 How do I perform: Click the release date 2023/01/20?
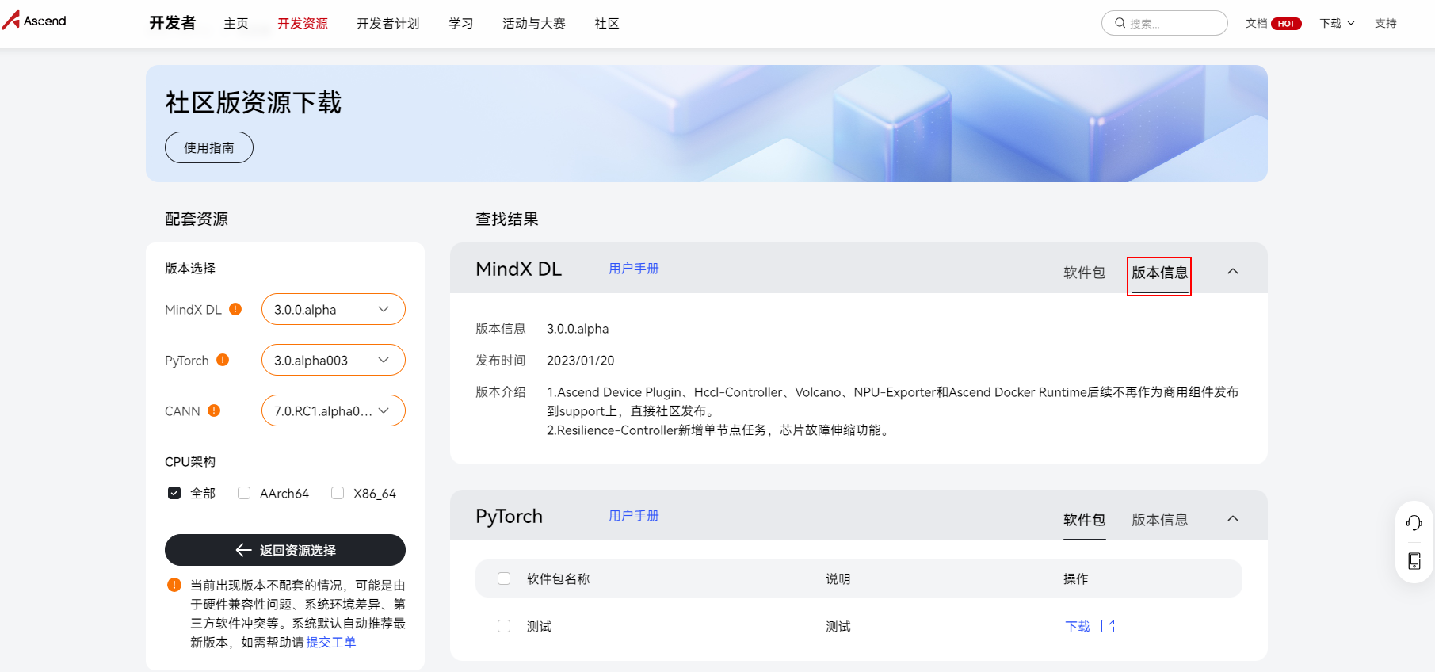580,361
